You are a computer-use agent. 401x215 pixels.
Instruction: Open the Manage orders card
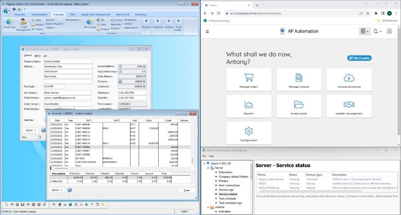coord(249,79)
